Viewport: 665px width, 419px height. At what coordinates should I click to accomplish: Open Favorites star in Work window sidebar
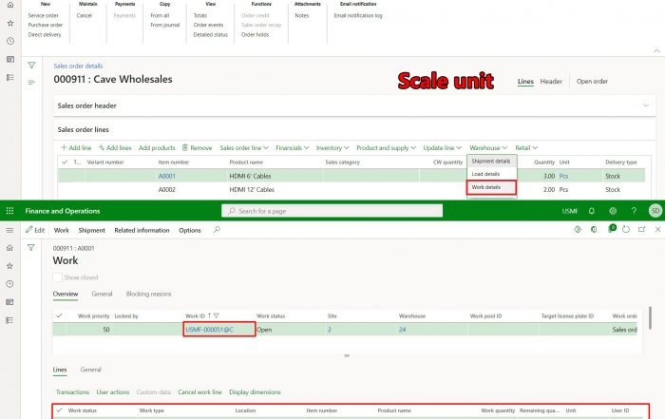pos(9,266)
